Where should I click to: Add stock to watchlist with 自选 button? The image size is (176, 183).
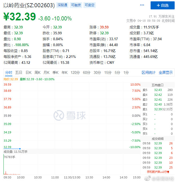[162, 5]
